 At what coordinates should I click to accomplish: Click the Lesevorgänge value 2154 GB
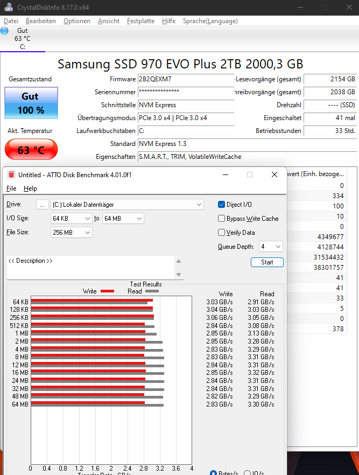point(330,79)
